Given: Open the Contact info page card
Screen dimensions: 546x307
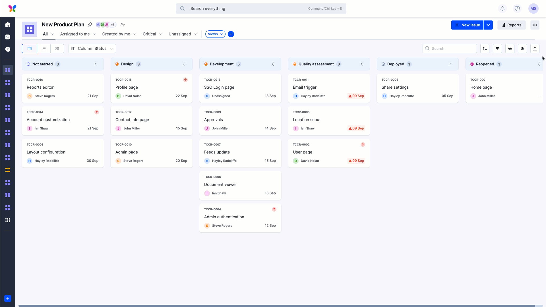Looking at the screenshot, I should [152, 121].
